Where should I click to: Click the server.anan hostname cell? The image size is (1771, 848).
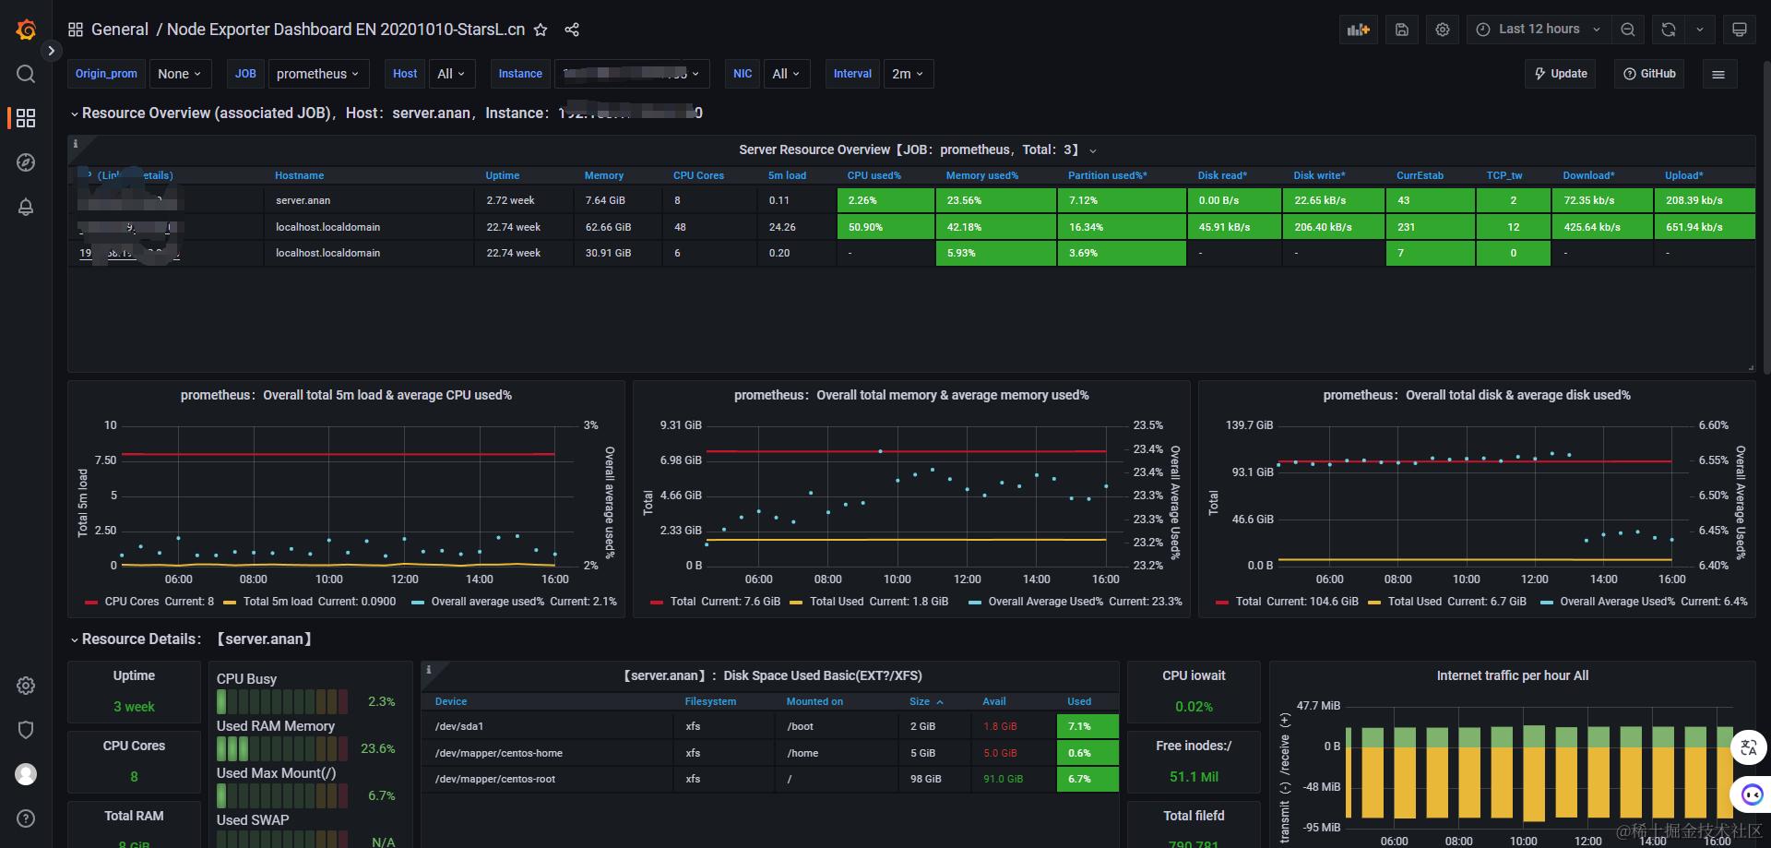[369, 200]
